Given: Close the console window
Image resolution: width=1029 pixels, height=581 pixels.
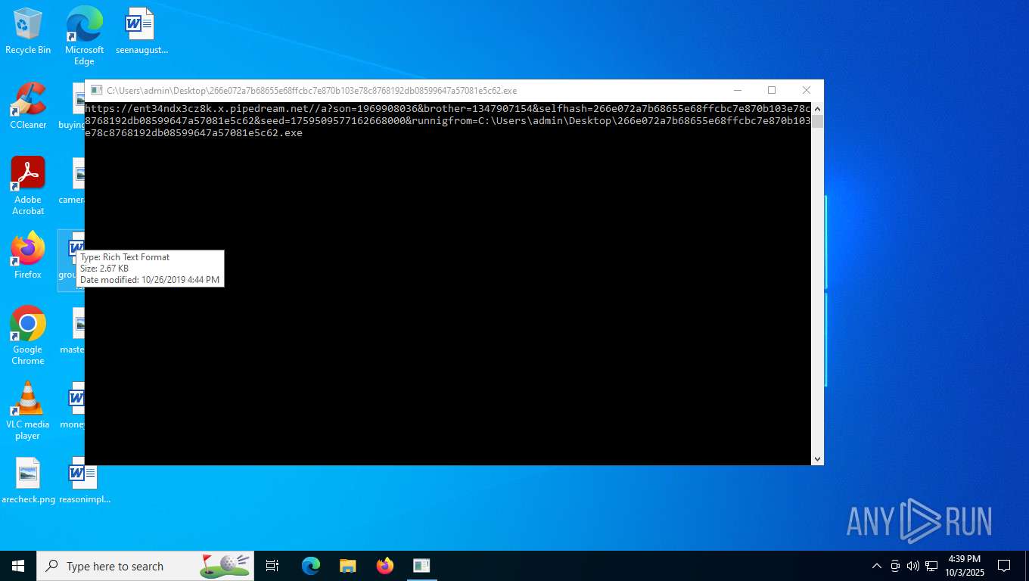Looking at the screenshot, I should click(807, 90).
